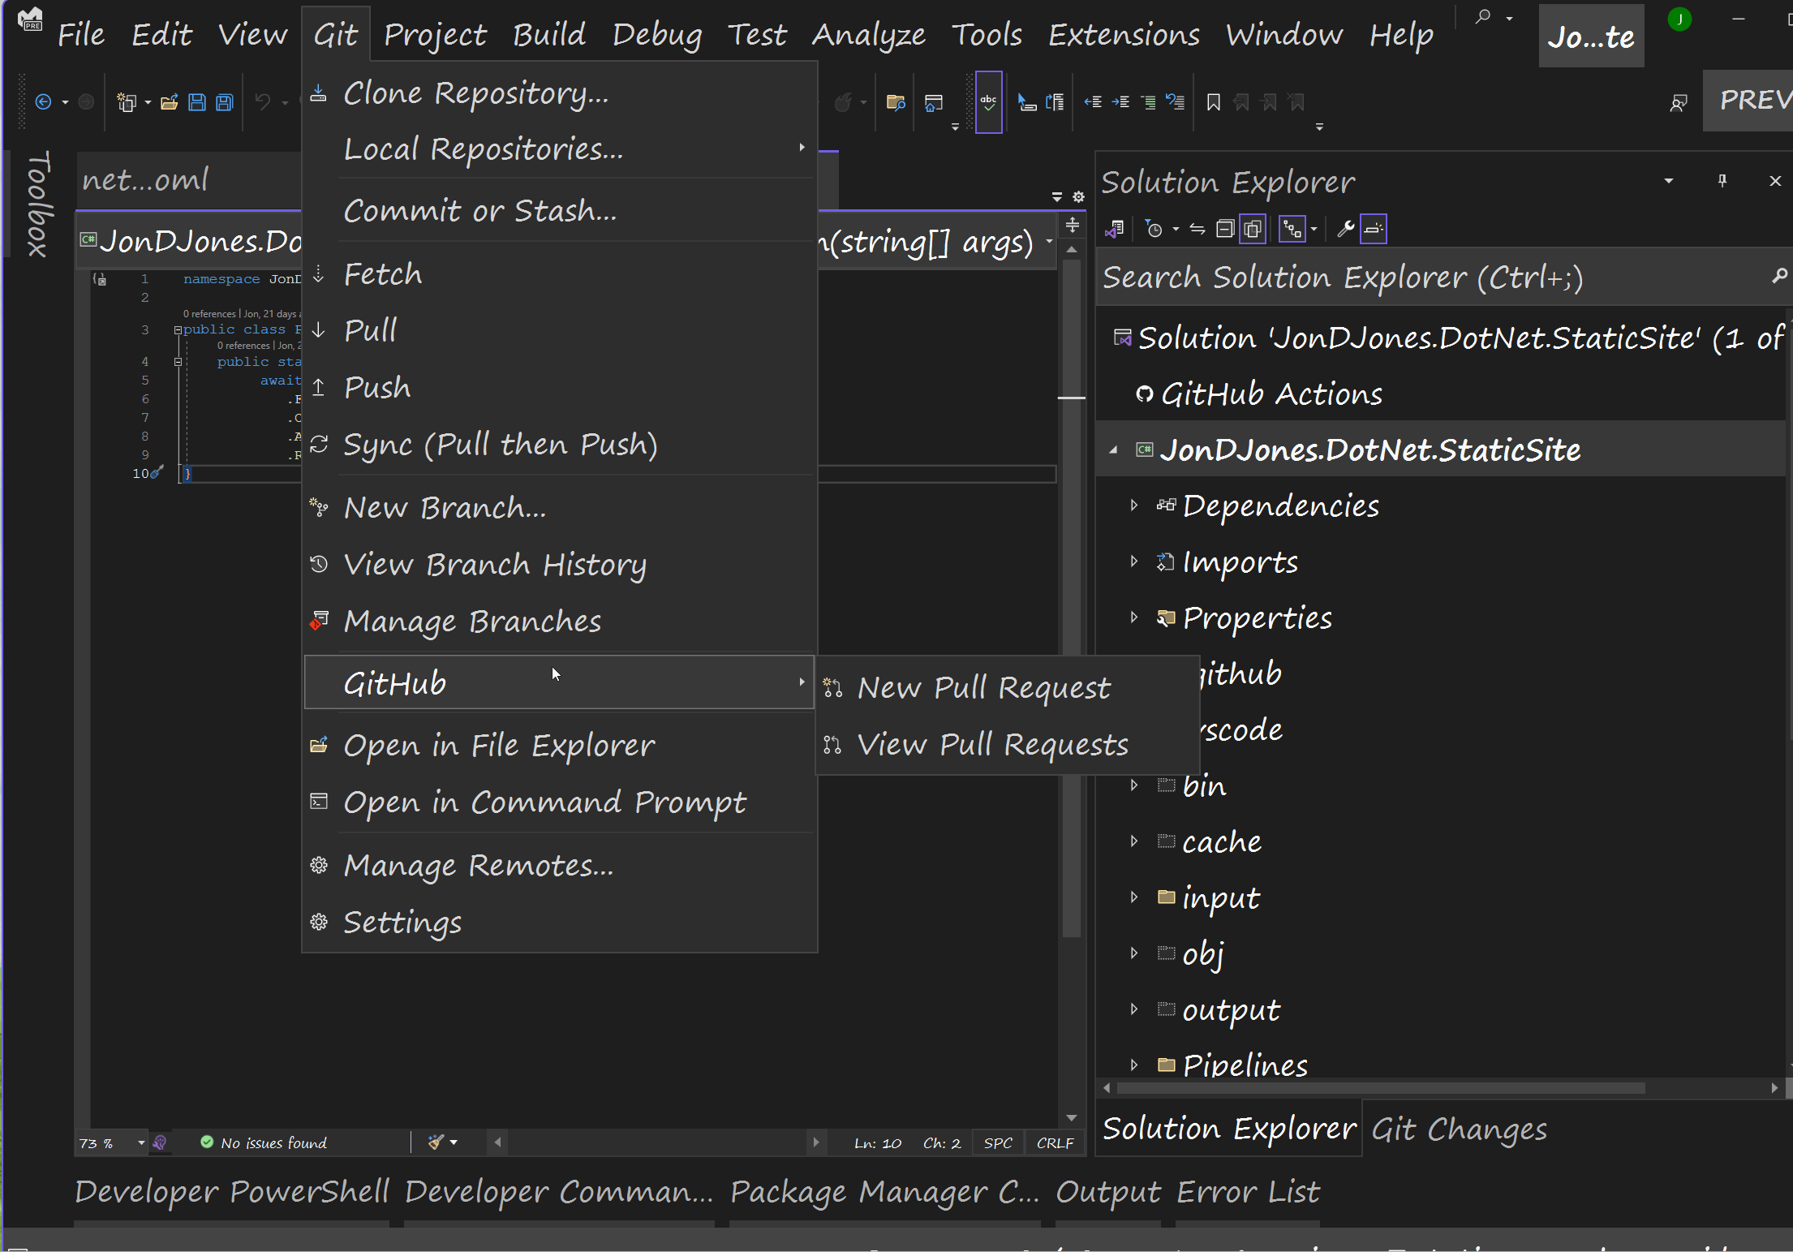The image size is (1793, 1252).
Task: Expand the output folder
Action: 1134,1009
